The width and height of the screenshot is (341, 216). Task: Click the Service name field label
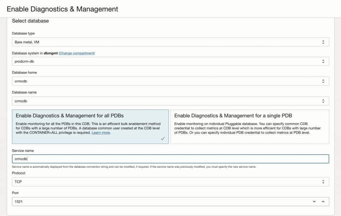click(23, 151)
